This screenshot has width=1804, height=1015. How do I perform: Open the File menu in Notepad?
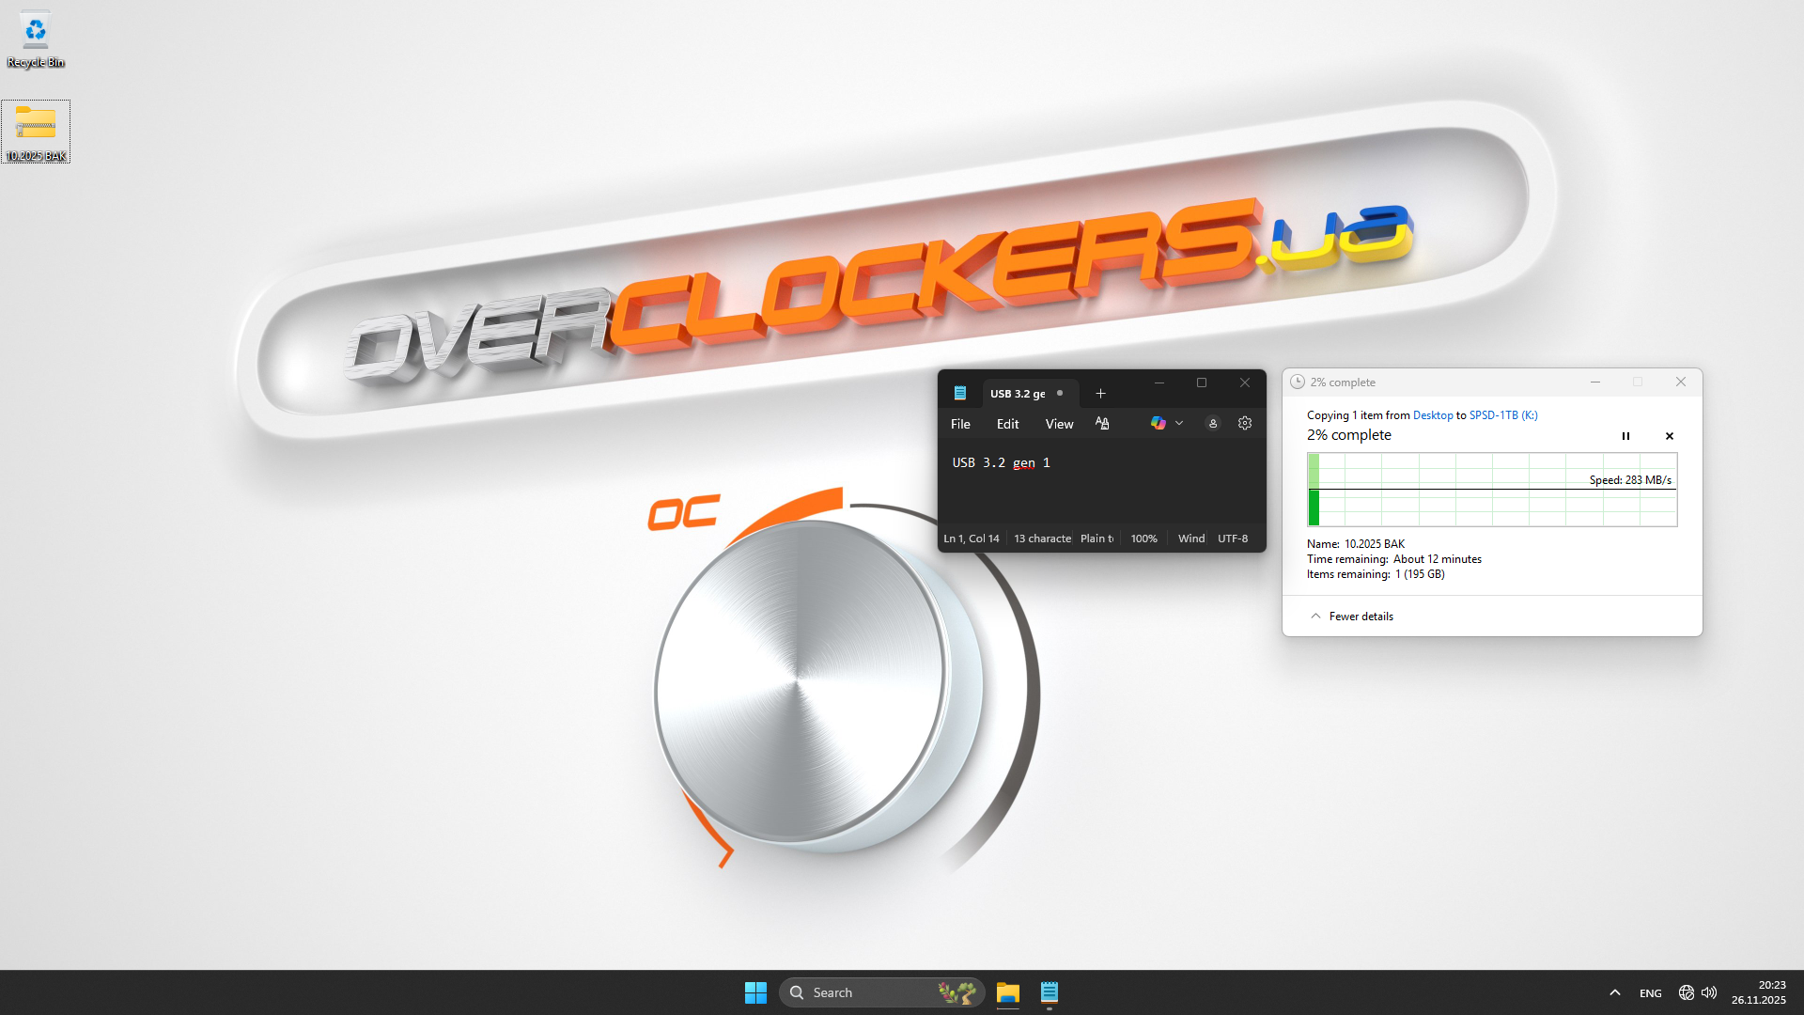pos(960,424)
